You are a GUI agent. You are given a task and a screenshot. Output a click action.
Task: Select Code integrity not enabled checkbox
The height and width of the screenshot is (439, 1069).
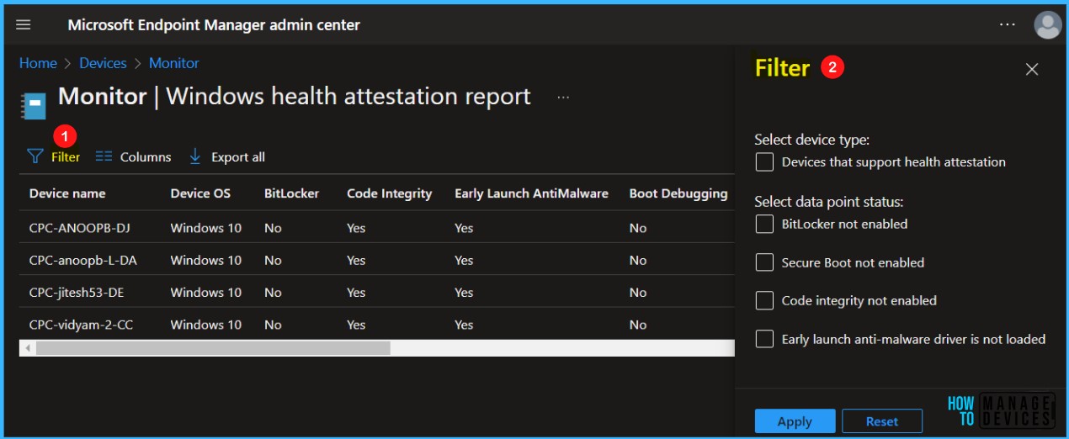(x=764, y=300)
